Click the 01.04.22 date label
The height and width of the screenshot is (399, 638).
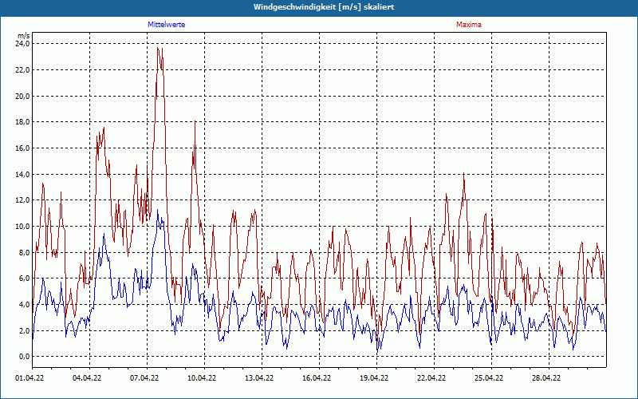[x=30, y=378]
